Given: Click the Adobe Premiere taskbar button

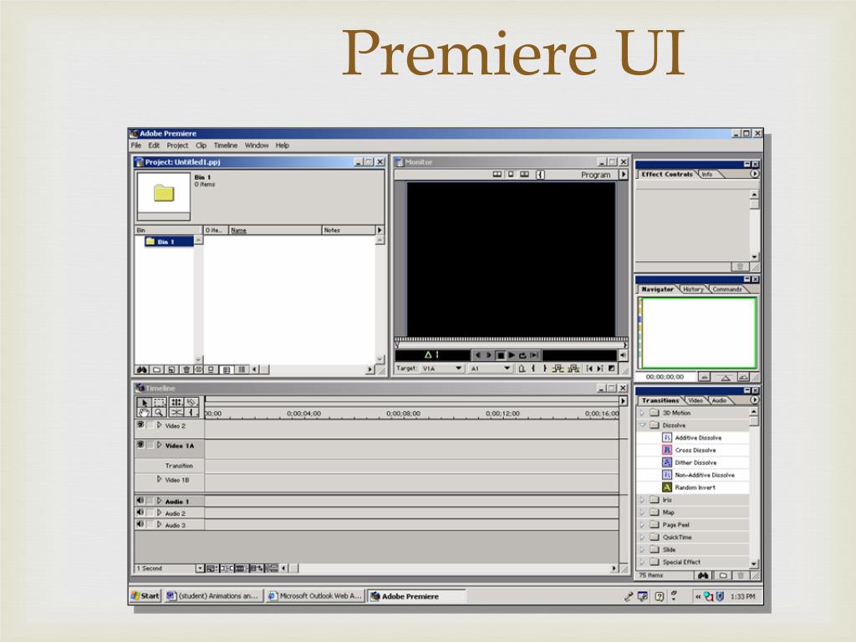Looking at the screenshot, I should 416,596.
